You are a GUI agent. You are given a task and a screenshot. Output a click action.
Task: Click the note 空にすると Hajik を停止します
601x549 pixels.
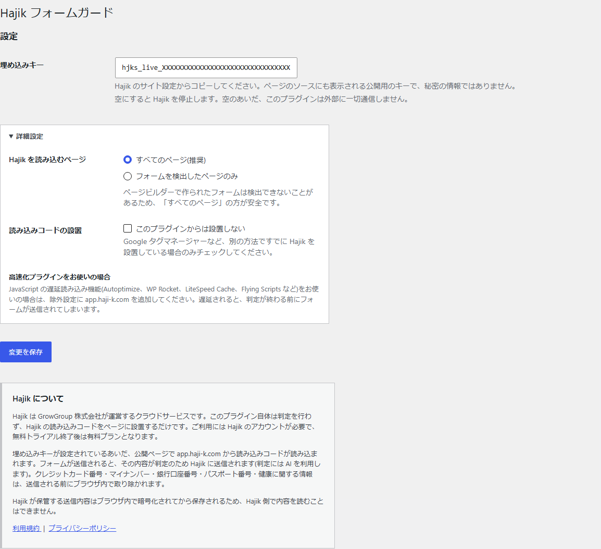click(261, 99)
